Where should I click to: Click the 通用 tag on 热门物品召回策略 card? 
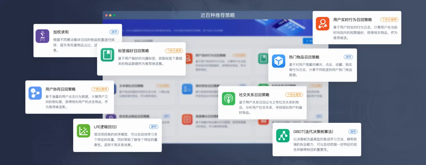click(x=348, y=57)
